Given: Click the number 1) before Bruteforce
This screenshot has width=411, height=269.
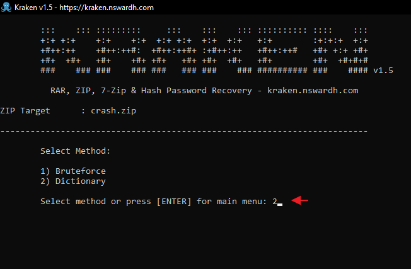Looking at the screenshot, I should pos(45,171).
